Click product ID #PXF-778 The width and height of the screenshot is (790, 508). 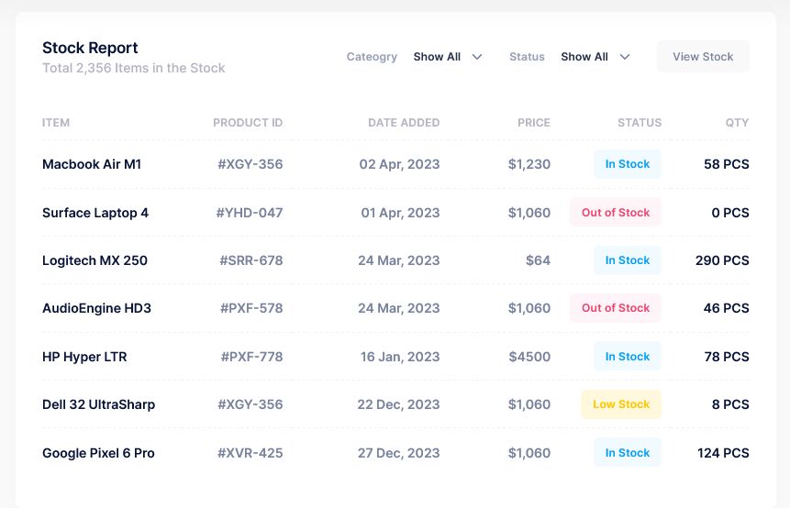pyautogui.click(x=252, y=357)
